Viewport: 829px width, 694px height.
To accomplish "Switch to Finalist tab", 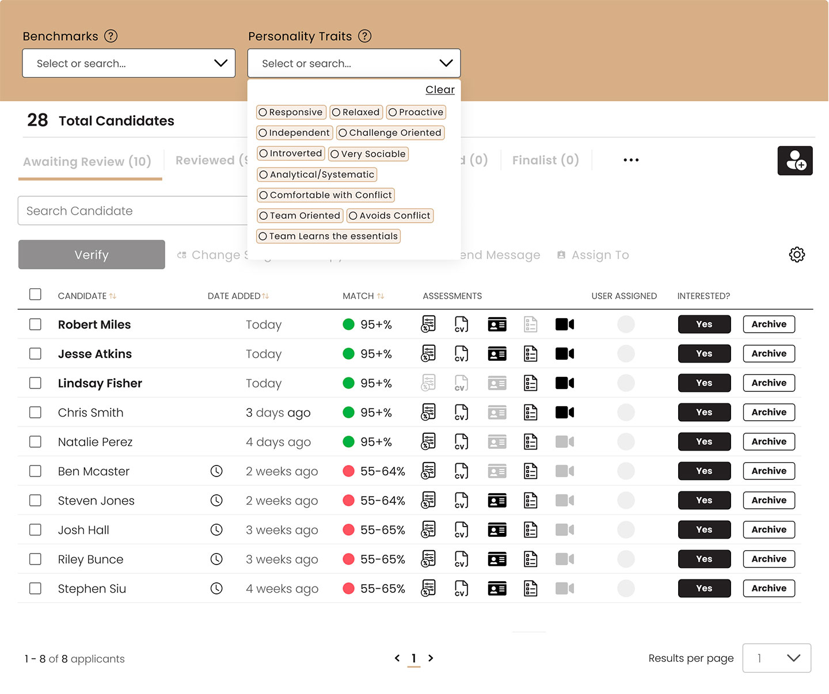I will pos(546,160).
